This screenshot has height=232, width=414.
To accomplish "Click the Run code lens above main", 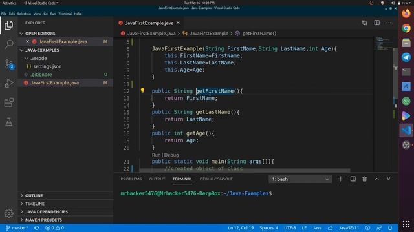I will tap(156, 155).
